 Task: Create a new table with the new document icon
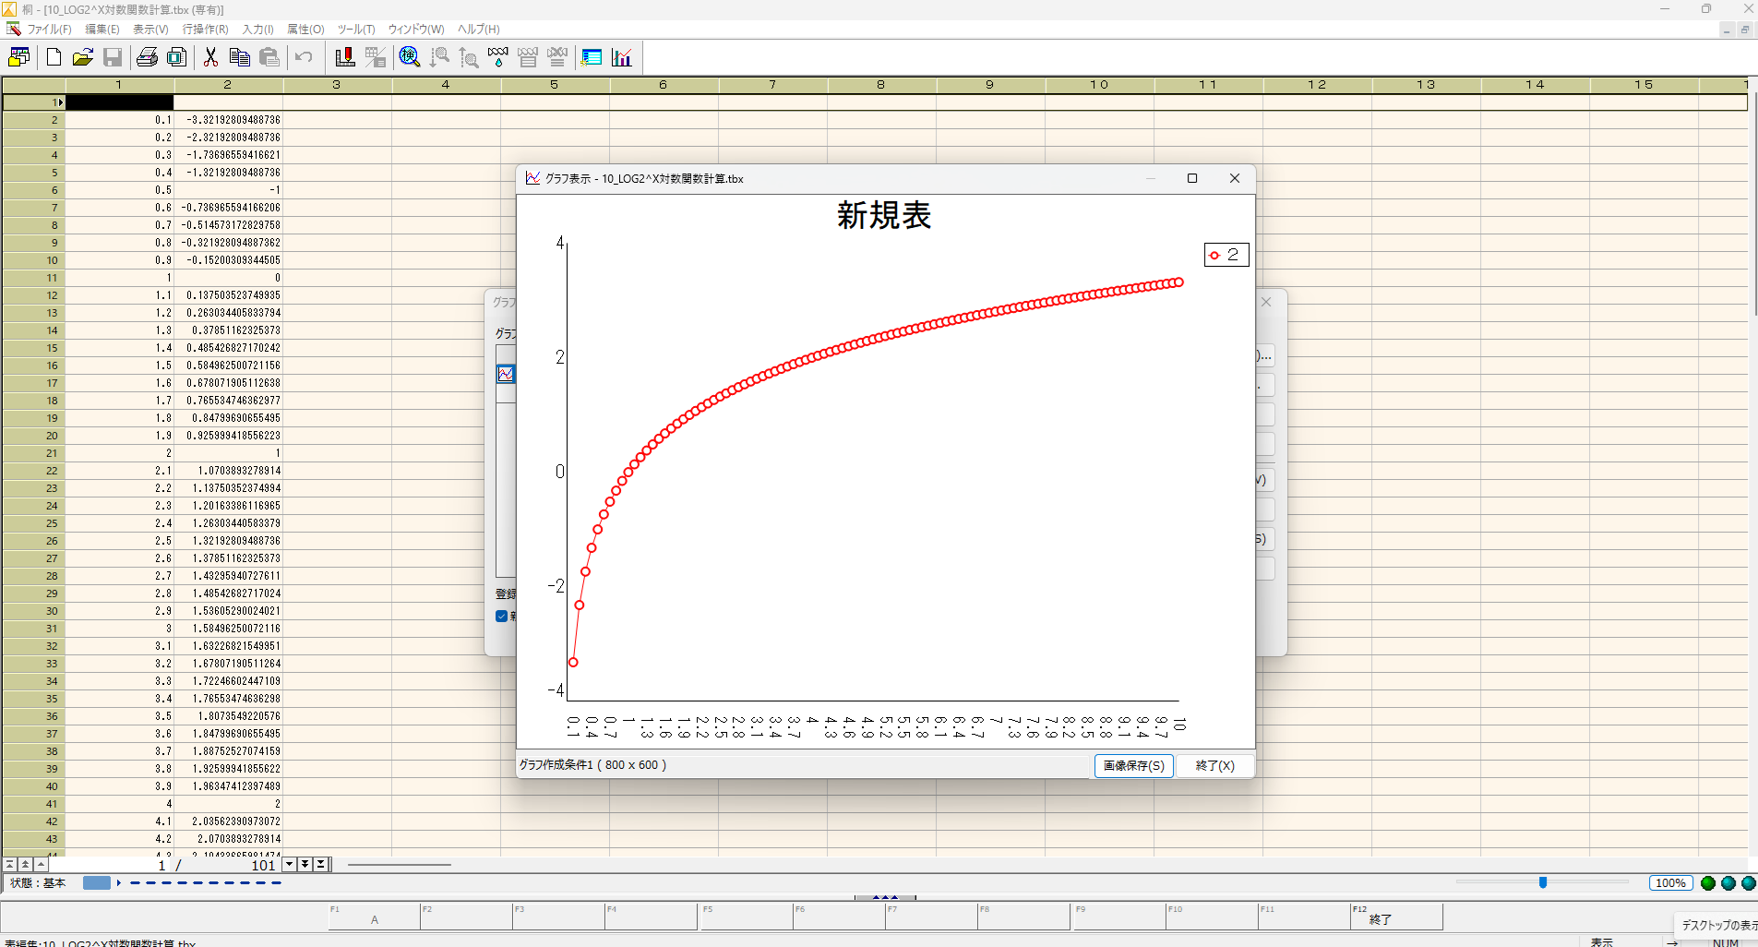[53, 57]
